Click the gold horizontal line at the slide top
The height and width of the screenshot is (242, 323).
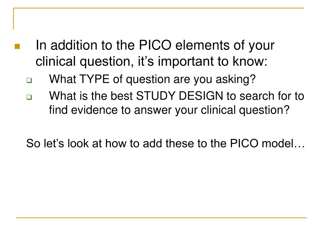click(x=159, y=8)
